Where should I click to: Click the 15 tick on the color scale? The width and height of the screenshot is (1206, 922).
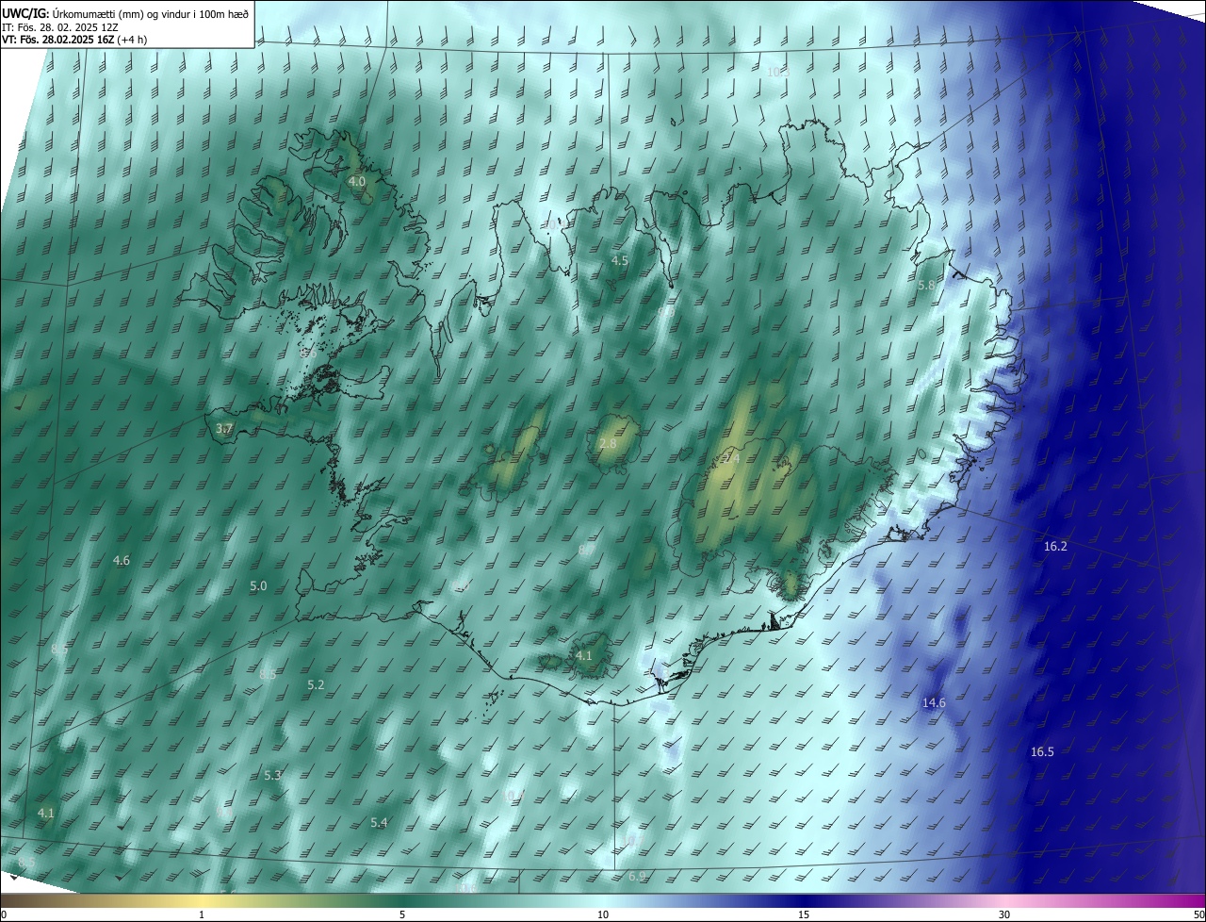(x=804, y=914)
